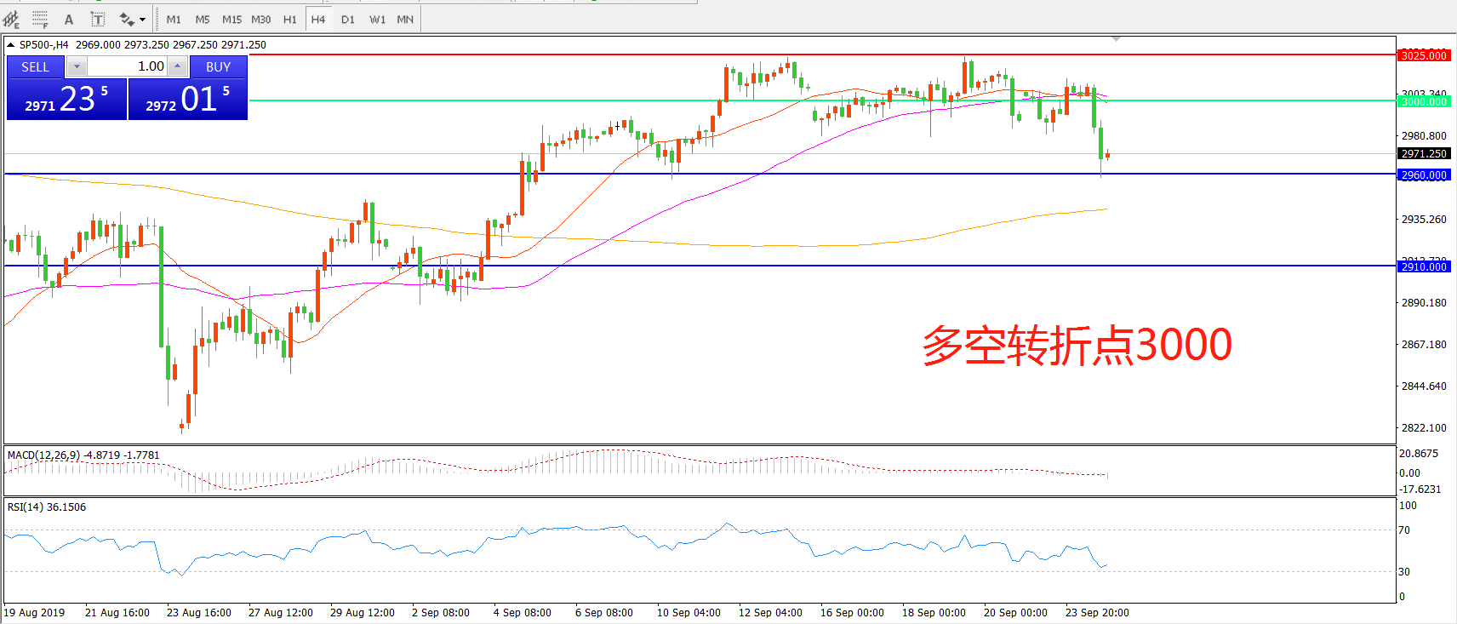Select the Fibonacci Retracement tool
Screen dimensions: 1457x624
click(x=40, y=19)
